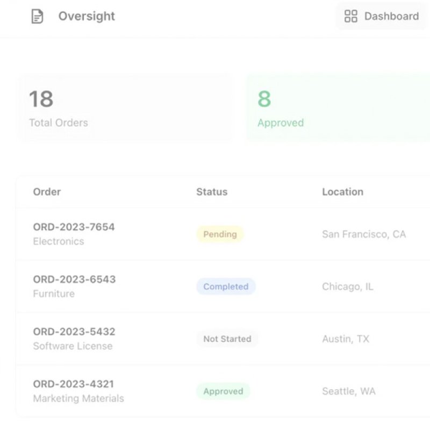The width and height of the screenshot is (430, 430).
Task: Click the grid icon inside the Dashboard button
Action: (x=352, y=16)
